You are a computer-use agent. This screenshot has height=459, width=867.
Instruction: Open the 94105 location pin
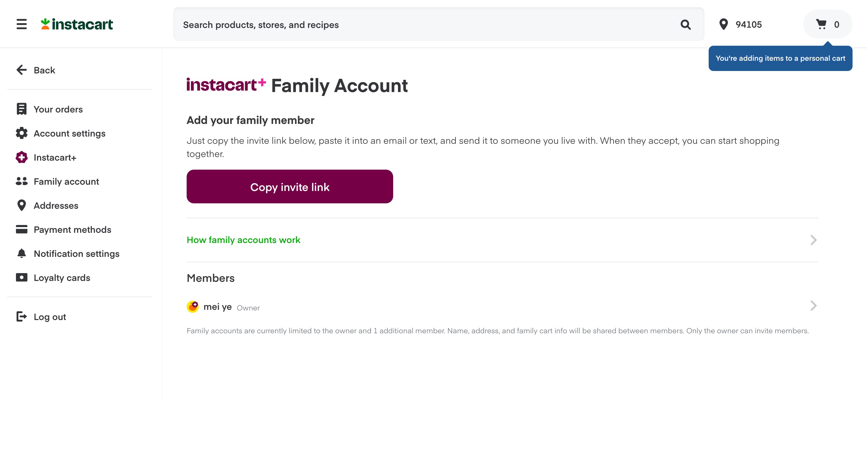click(723, 24)
